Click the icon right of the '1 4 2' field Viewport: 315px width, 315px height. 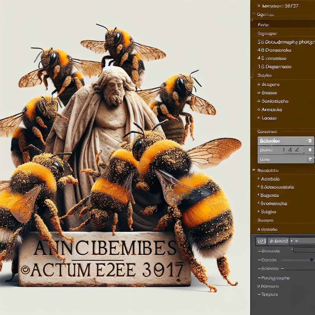pyautogui.click(x=310, y=150)
